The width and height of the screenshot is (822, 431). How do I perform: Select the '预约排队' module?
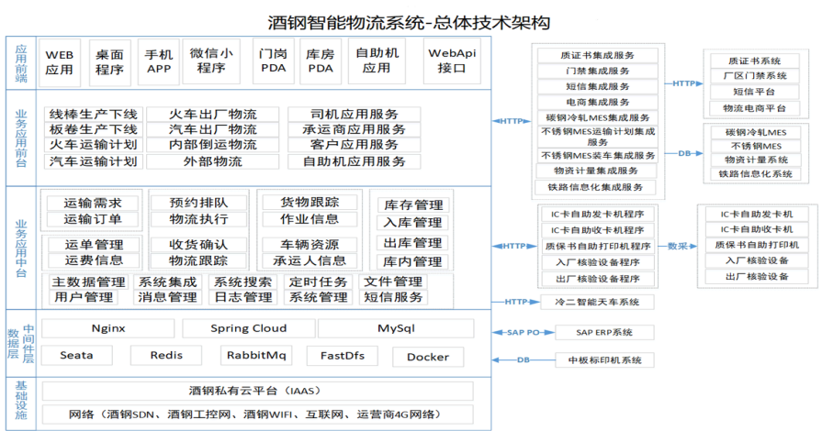(x=198, y=203)
